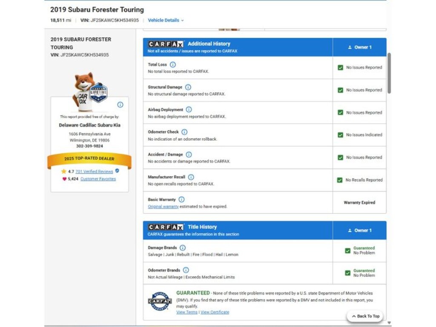Open Structural Damage info icon
Viewport: 436px width, 327px height.
pos(188,87)
